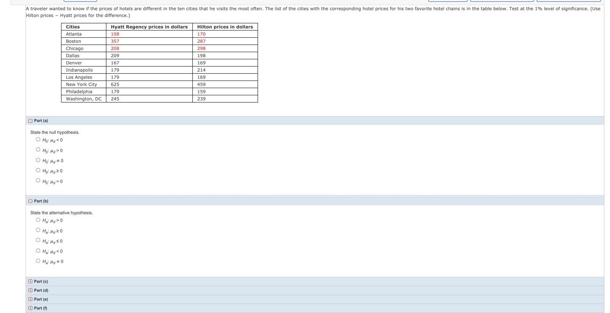Click the 'Los Angeles' city cell
The width and height of the screenshot is (610, 313).
[84, 77]
